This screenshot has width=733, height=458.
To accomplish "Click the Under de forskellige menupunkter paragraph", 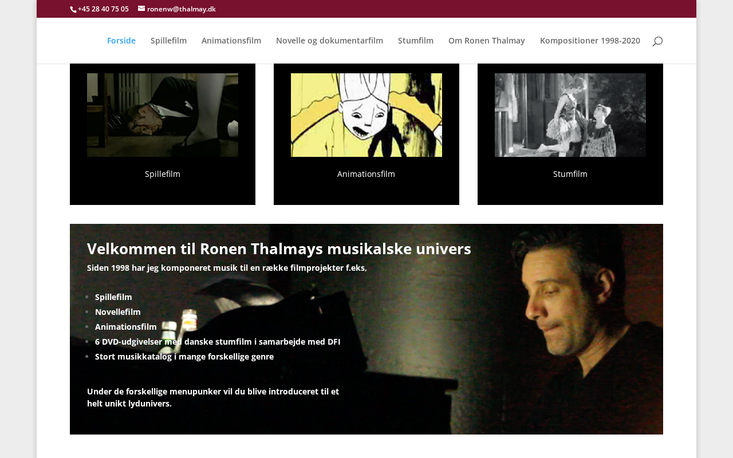I will [x=213, y=397].
